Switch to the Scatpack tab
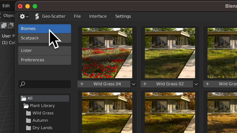The image size is (237, 133). pyautogui.click(x=45, y=38)
